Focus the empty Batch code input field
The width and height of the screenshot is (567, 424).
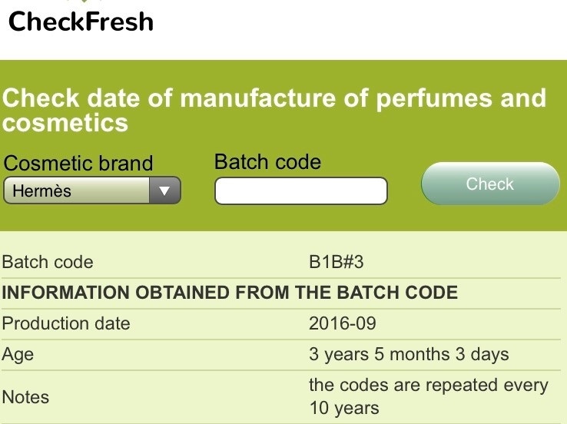pyautogui.click(x=300, y=191)
